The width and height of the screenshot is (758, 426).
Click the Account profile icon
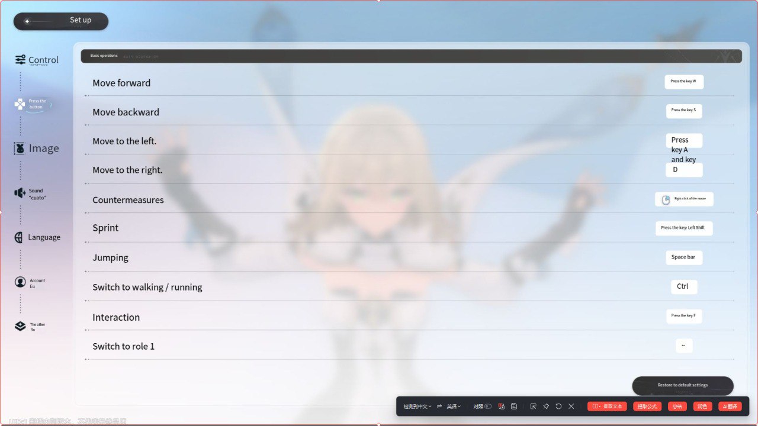pyautogui.click(x=20, y=282)
